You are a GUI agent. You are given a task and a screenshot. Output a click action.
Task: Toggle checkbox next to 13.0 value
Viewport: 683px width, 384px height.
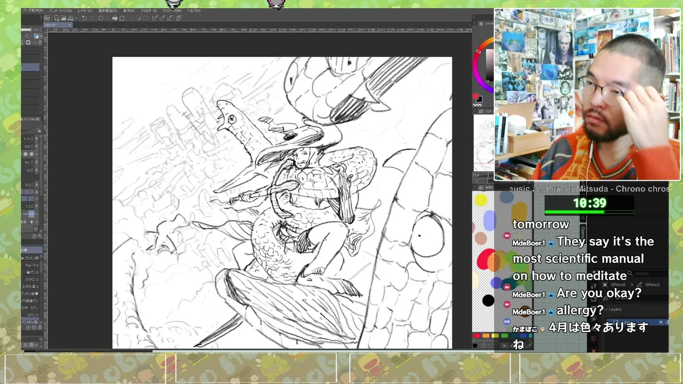click(36, 206)
